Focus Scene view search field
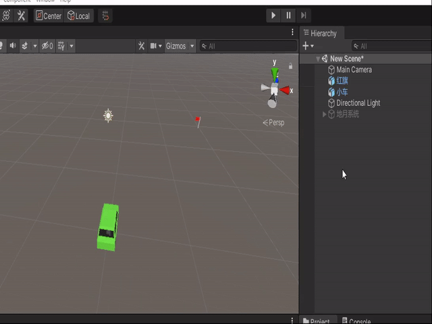 (x=248, y=46)
